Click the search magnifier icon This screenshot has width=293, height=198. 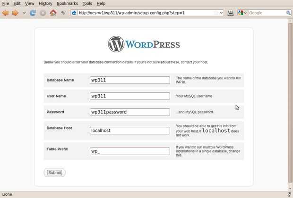(x=288, y=13)
